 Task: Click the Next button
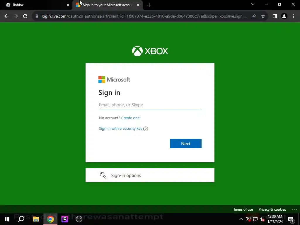tap(185, 144)
